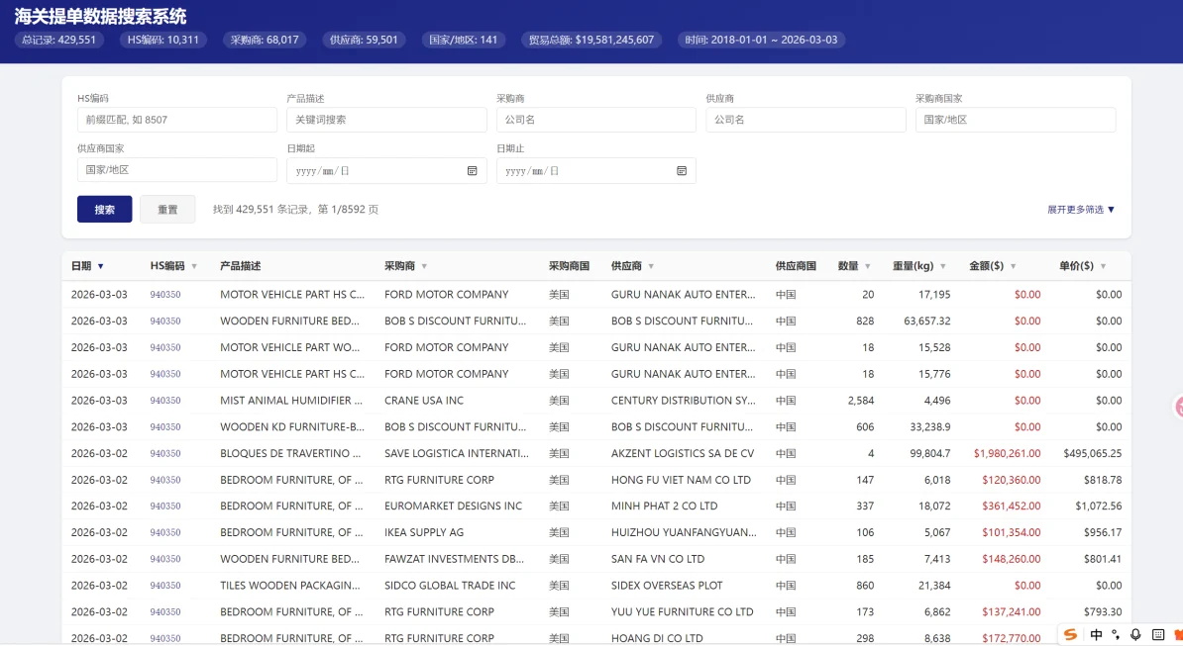1183x646 pixels.
Task: Select 63,657.32 weight cell
Action: (x=927, y=321)
